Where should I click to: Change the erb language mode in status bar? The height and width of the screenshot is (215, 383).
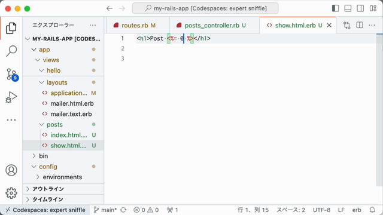pyautogui.click(x=357, y=210)
